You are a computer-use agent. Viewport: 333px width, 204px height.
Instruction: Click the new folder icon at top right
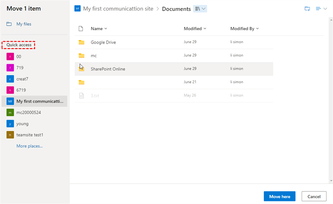click(x=307, y=9)
